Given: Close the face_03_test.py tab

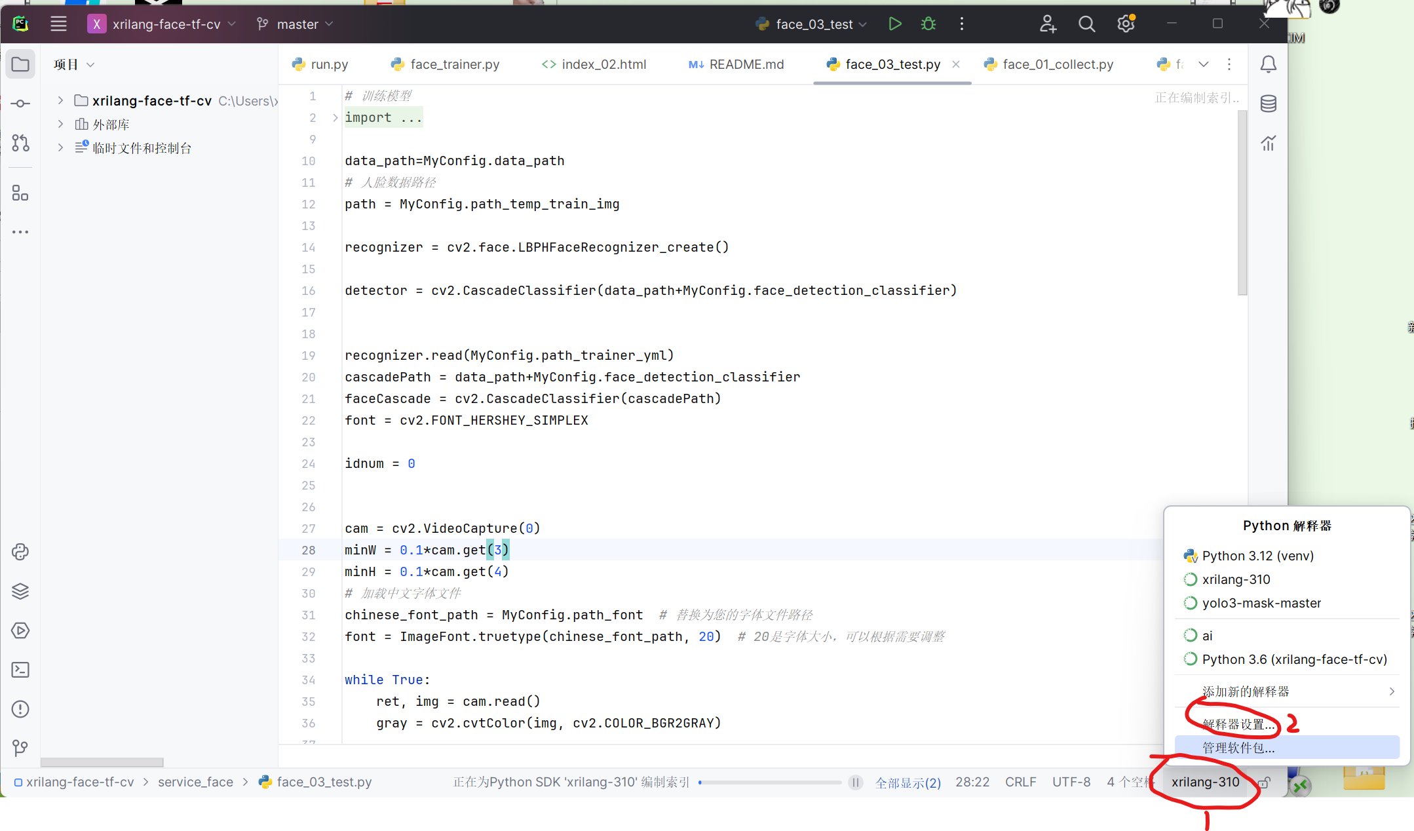Looking at the screenshot, I should pyautogui.click(x=956, y=64).
